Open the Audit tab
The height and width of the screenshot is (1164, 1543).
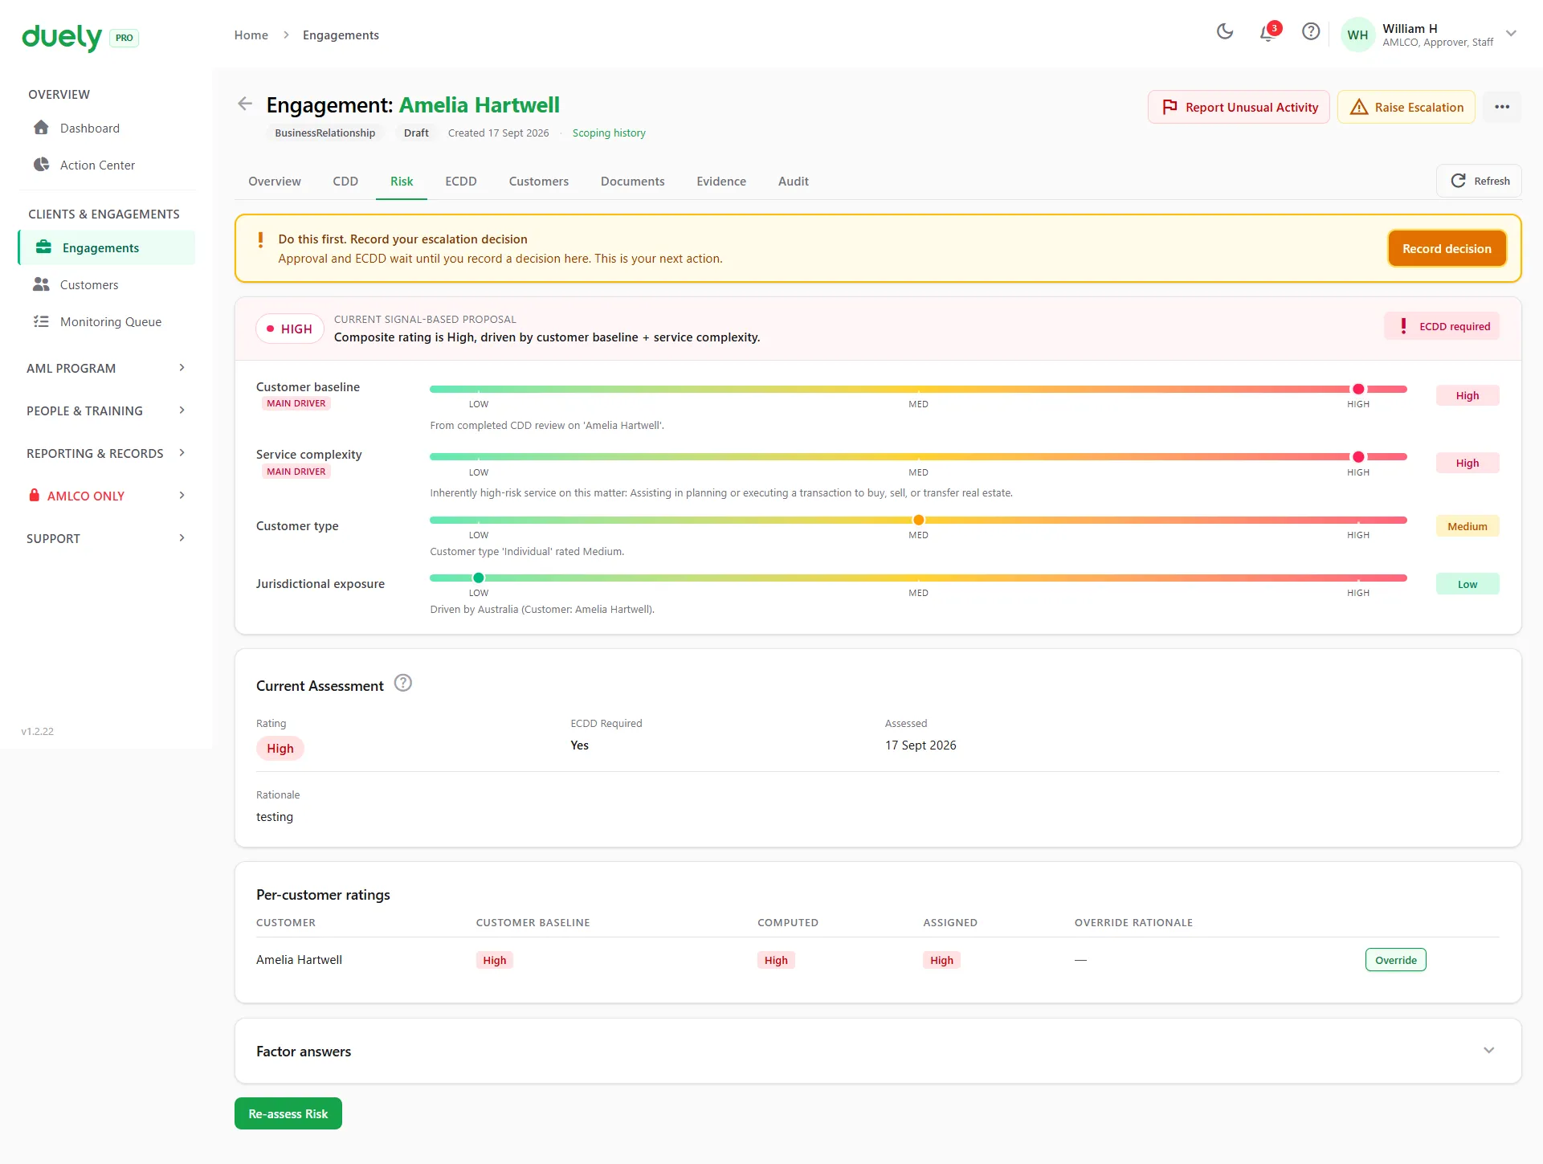[x=793, y=182]
